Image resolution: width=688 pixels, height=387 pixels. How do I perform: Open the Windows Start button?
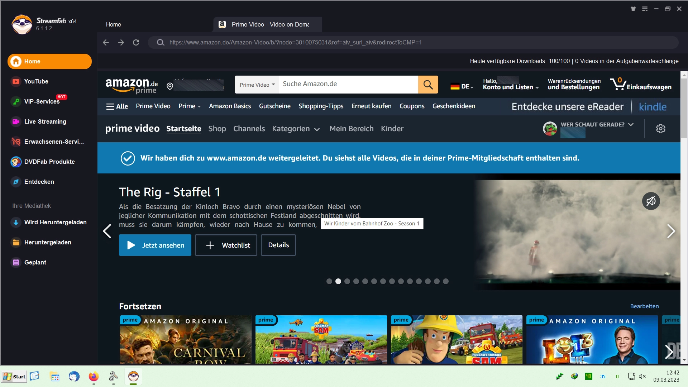click(14, 377)
